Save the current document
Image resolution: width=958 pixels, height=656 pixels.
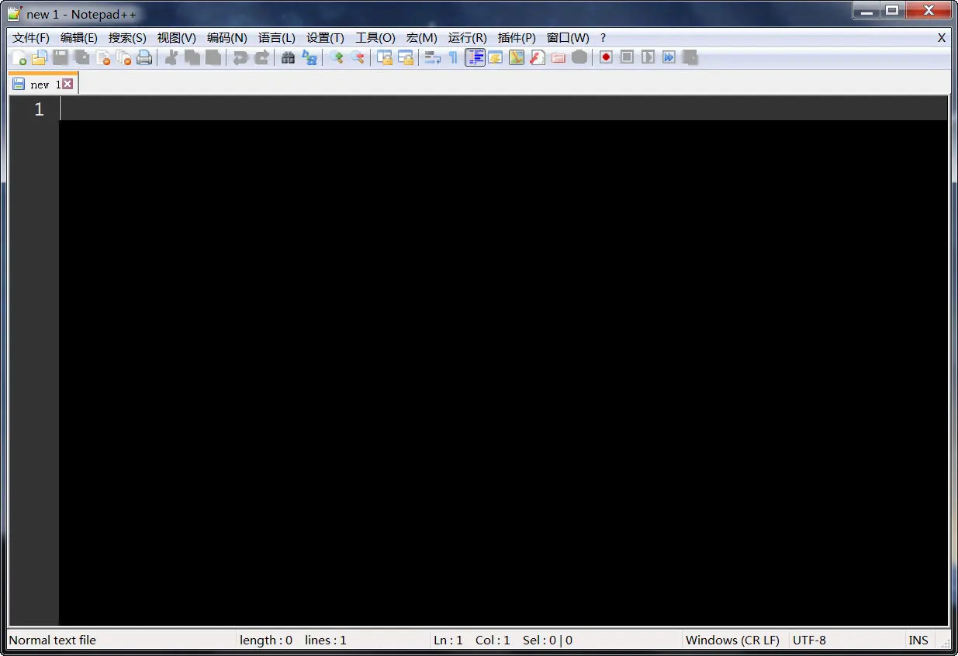pos(61,57)
